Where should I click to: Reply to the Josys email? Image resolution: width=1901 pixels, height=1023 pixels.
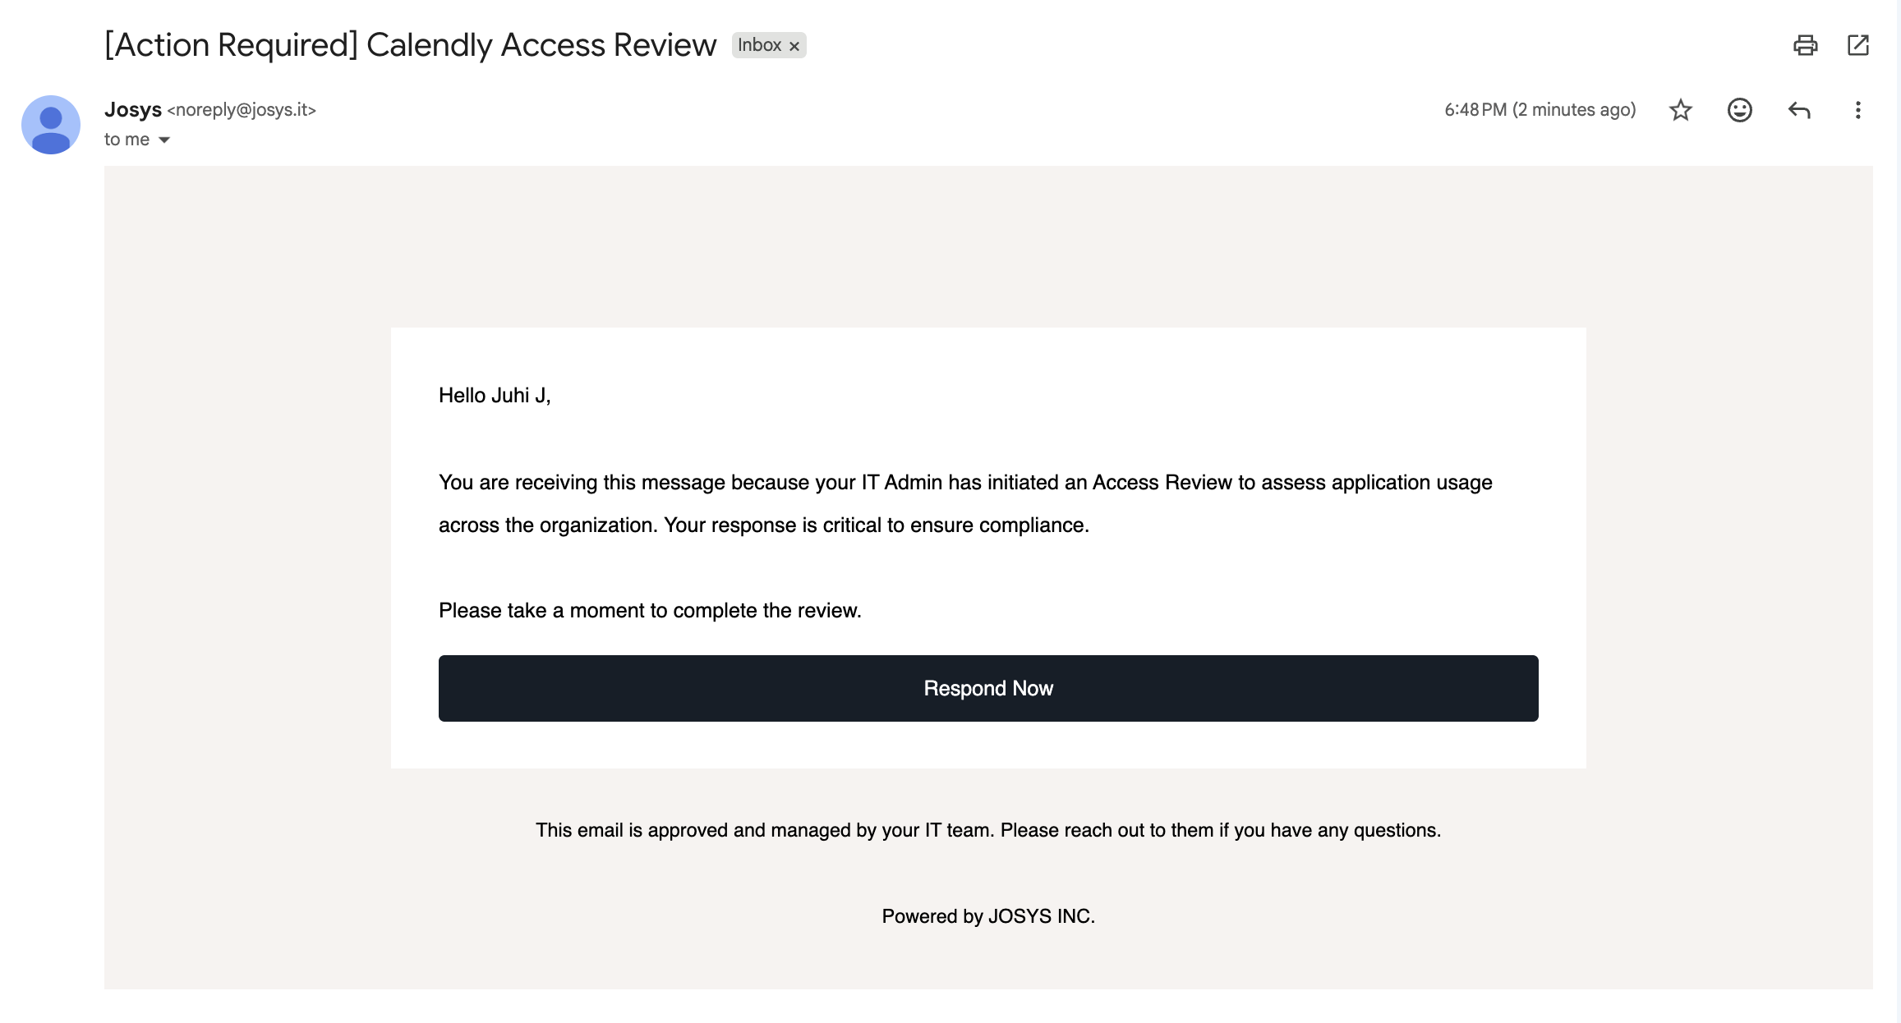[x=1799, y=110]
